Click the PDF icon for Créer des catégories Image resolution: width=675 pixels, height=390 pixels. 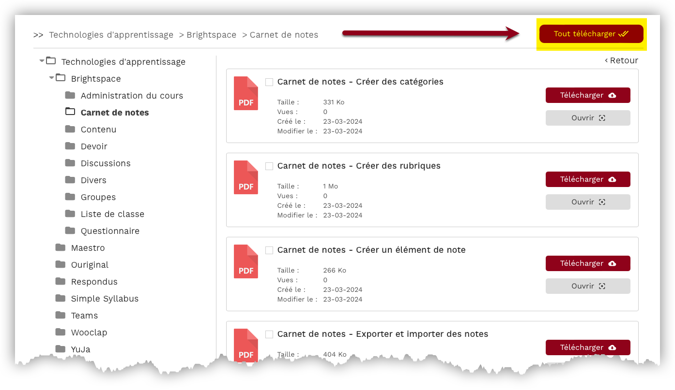(246, 93)
